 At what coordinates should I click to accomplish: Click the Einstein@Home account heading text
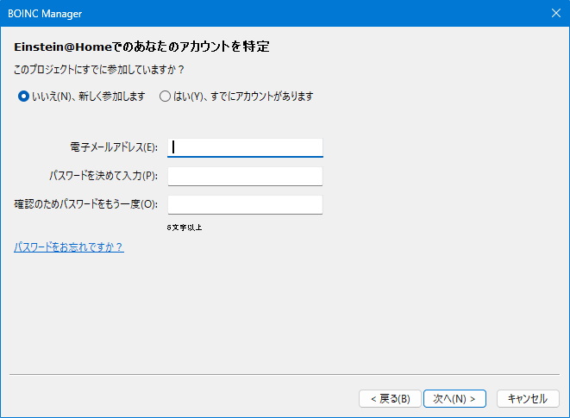[x=147, y=46]
